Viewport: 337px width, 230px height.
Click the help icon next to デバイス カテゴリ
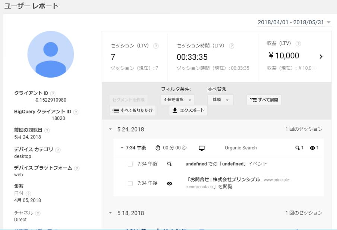point(58,150)
